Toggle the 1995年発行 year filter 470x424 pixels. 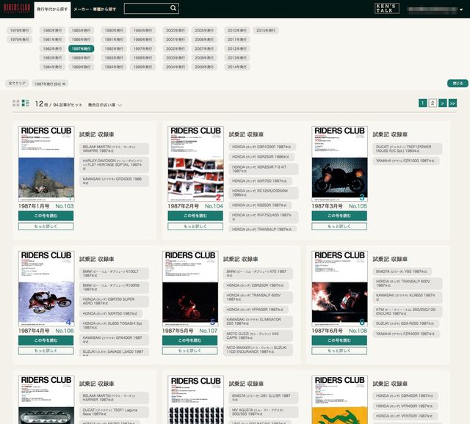pyautogui.click(x=142, y=30)
